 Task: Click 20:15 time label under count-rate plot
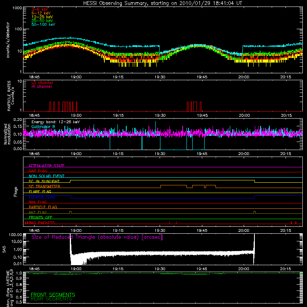click(x=286, y=77)
